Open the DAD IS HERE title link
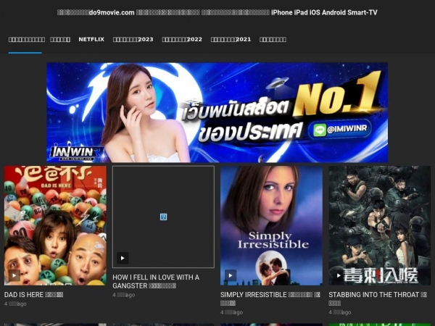435x326 pixels. [x=33, y=294]
